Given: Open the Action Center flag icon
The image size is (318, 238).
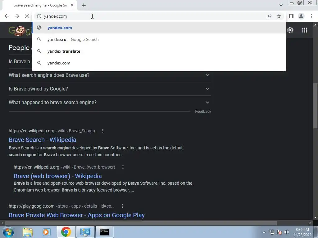Looking at the screenshot, I should click(279, 232).
